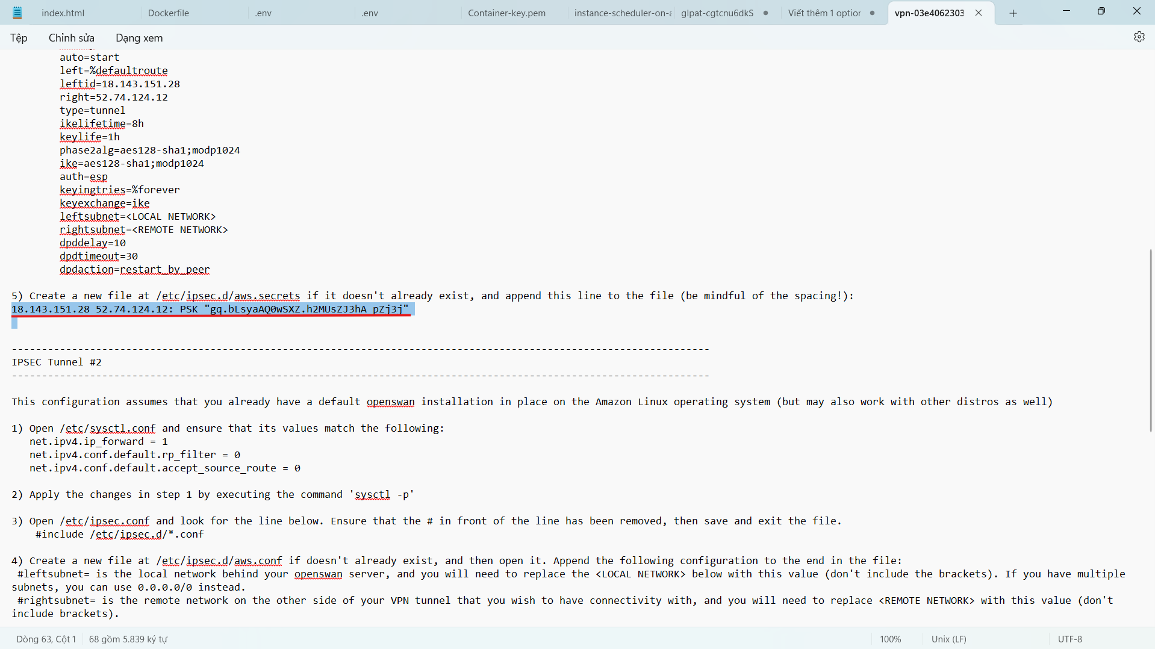Switch to the Viết thêm 1 option tab
1155x649 pixels.
point(824,13)
